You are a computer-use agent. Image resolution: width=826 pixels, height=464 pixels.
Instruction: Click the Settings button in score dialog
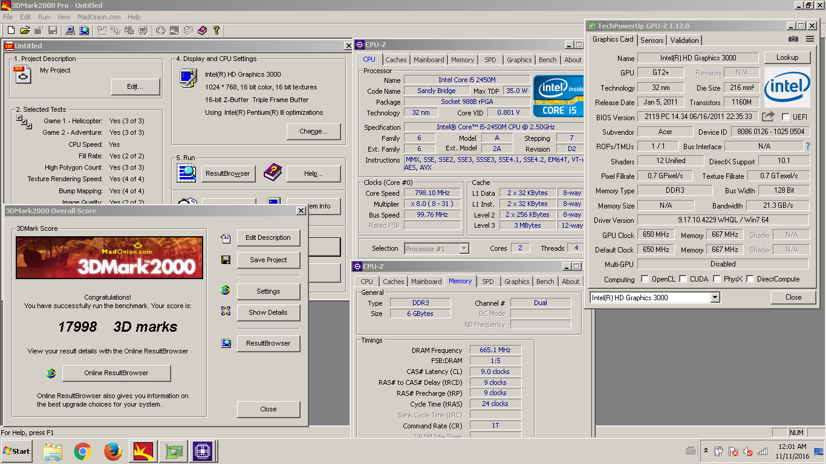point(268,291)
